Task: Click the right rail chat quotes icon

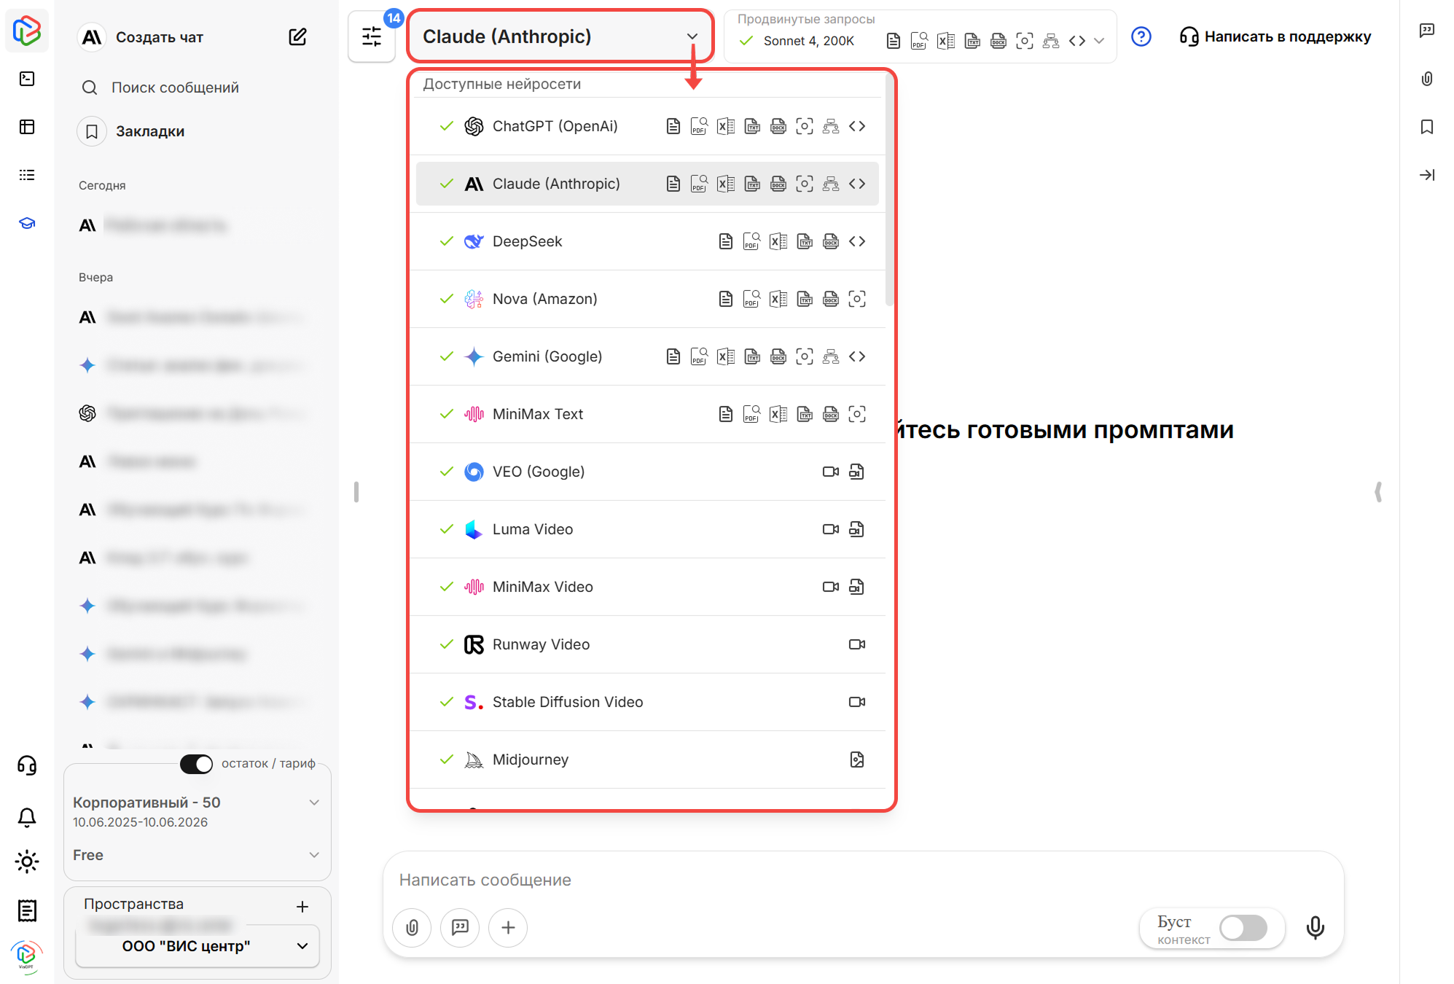Action: (1426, 30)
